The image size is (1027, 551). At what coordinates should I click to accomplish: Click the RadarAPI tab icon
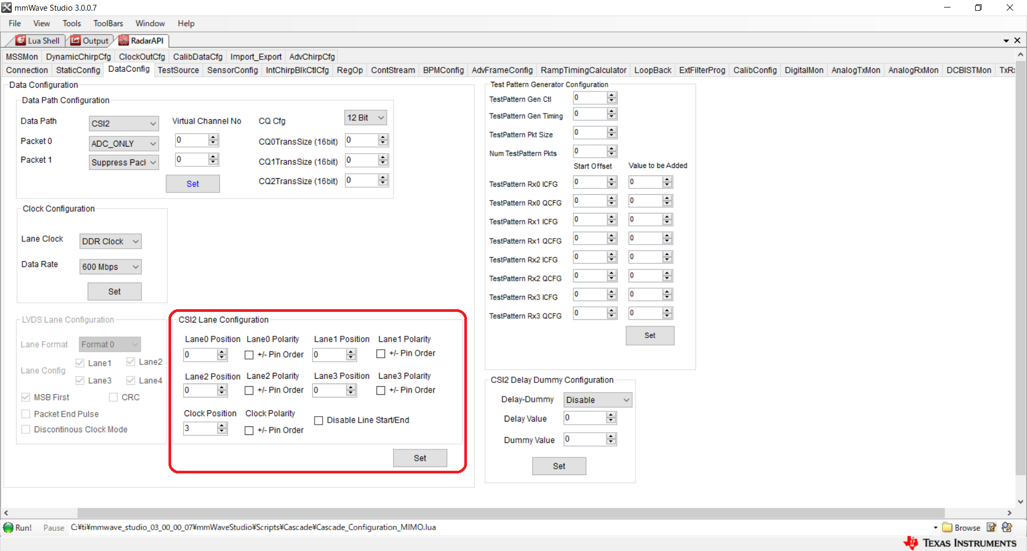pos(124,41)
